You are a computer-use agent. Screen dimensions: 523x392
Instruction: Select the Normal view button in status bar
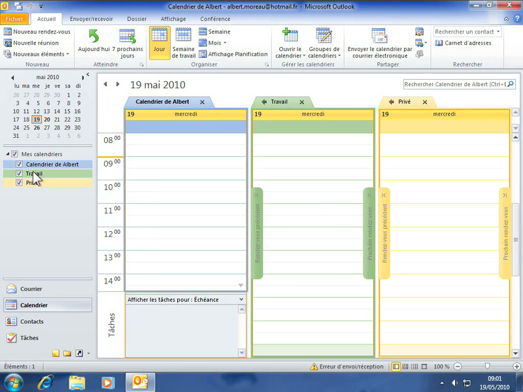(396, 367)
